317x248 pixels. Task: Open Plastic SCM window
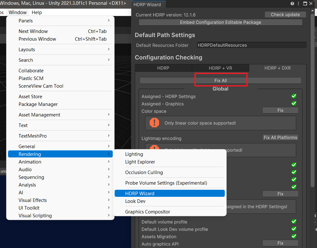(x=60, y=78)
